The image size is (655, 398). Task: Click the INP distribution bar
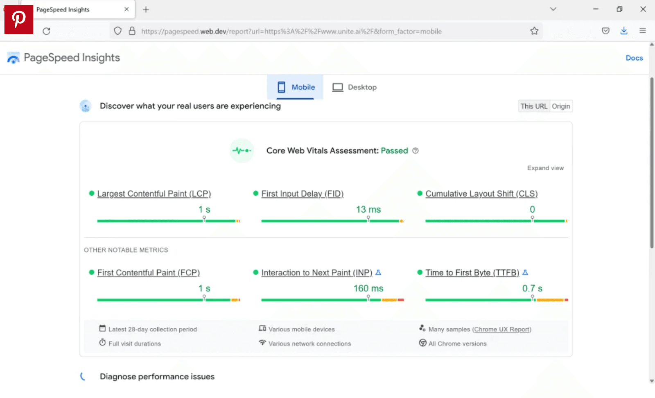coord(332,300)
